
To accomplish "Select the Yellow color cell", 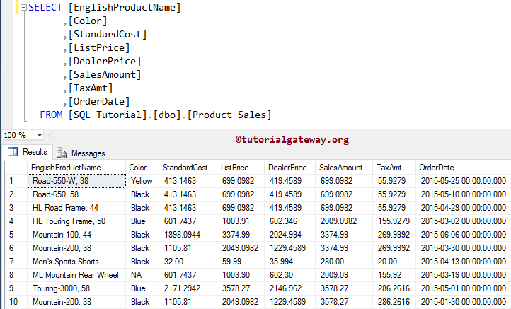I will pyautogui.click(x=142, y=181).
